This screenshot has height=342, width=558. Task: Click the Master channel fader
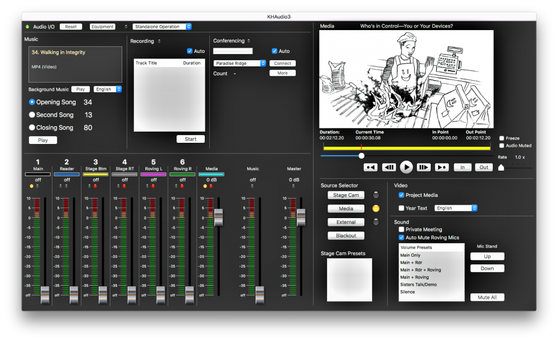coord(301,217)
